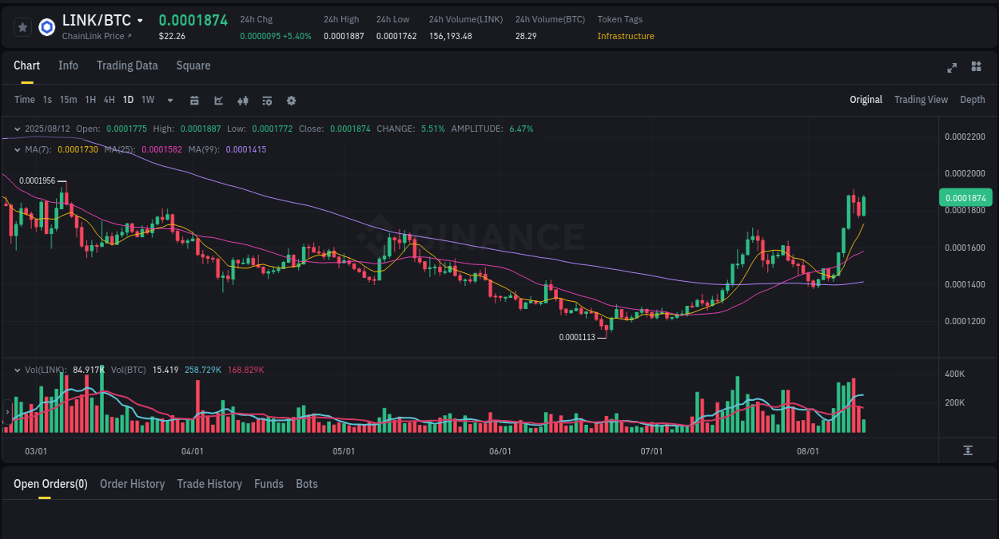The width and height of the screenshot is (999, 539).
Task: Open the layout widgets grid icon
Action: (x=976, y=68)
